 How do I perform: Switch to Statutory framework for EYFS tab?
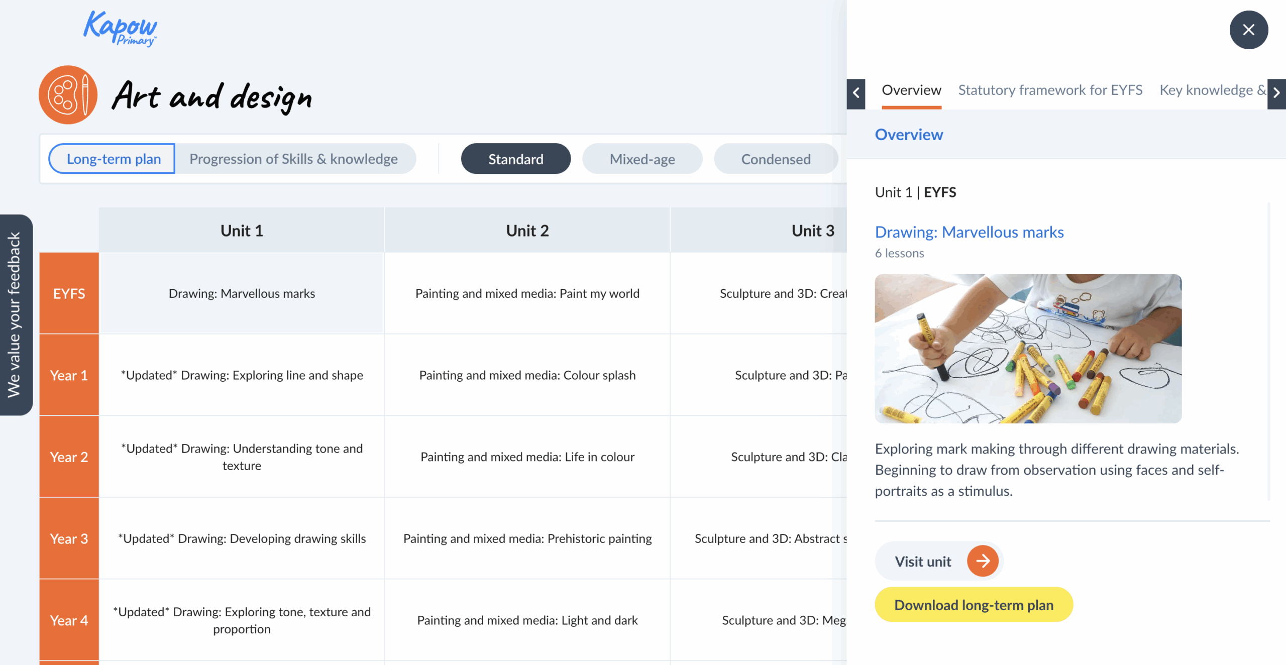tap(1050, 90)
